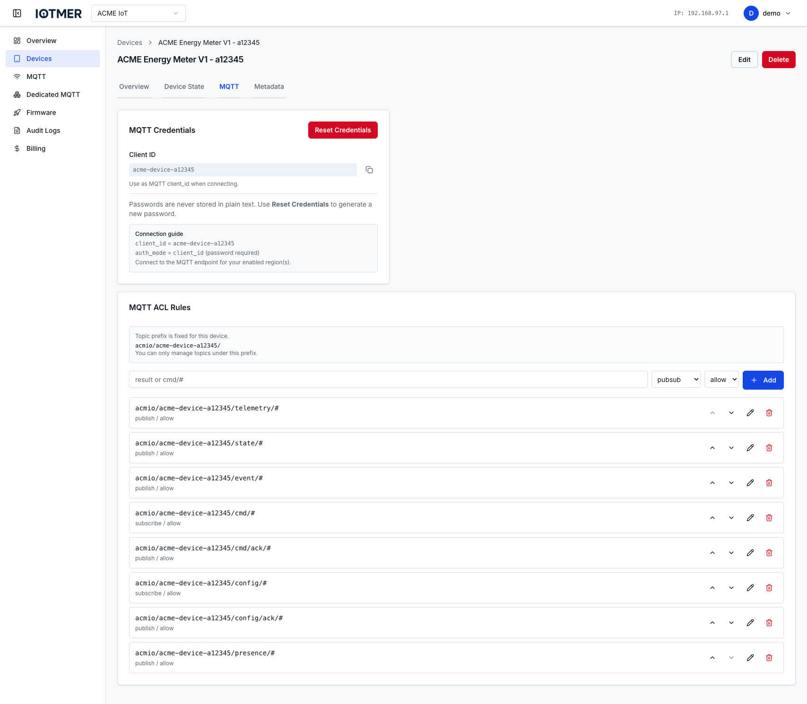
Task: Switch to the Device State tab
Action: 183,87
